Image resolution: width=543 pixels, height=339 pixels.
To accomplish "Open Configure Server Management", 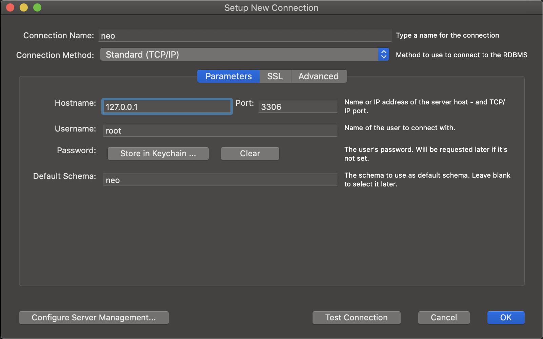I will [94, 318].
